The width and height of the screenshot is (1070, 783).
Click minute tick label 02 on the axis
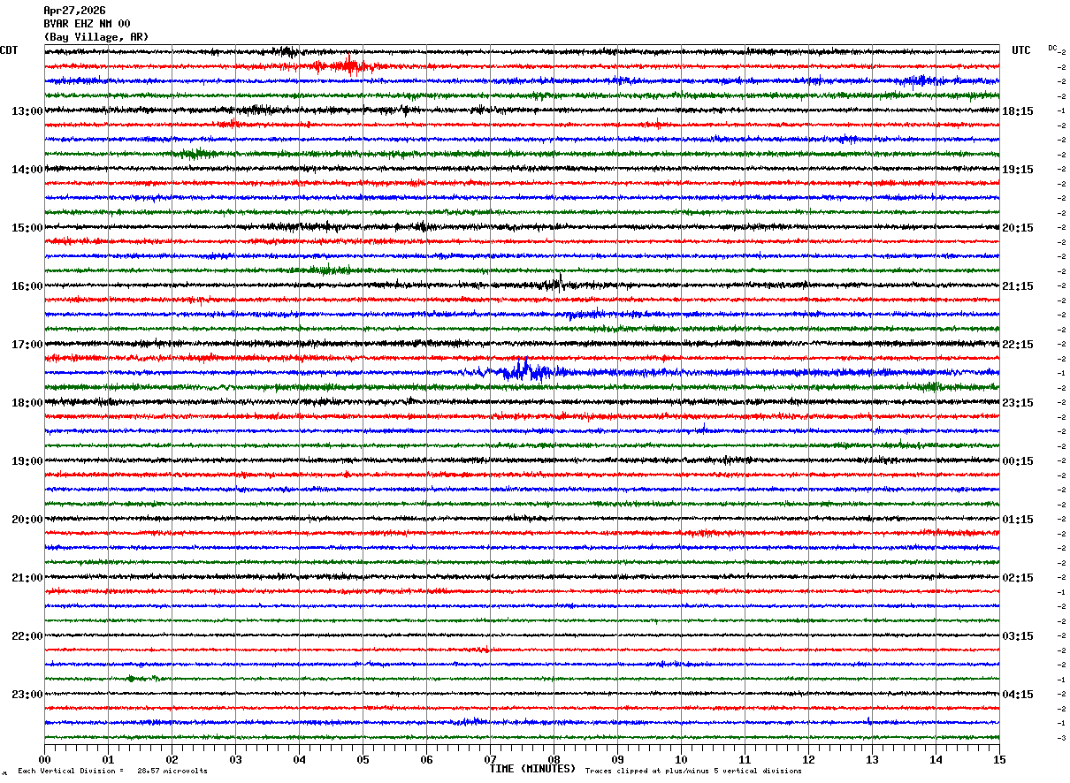click(x=172, y=759)
